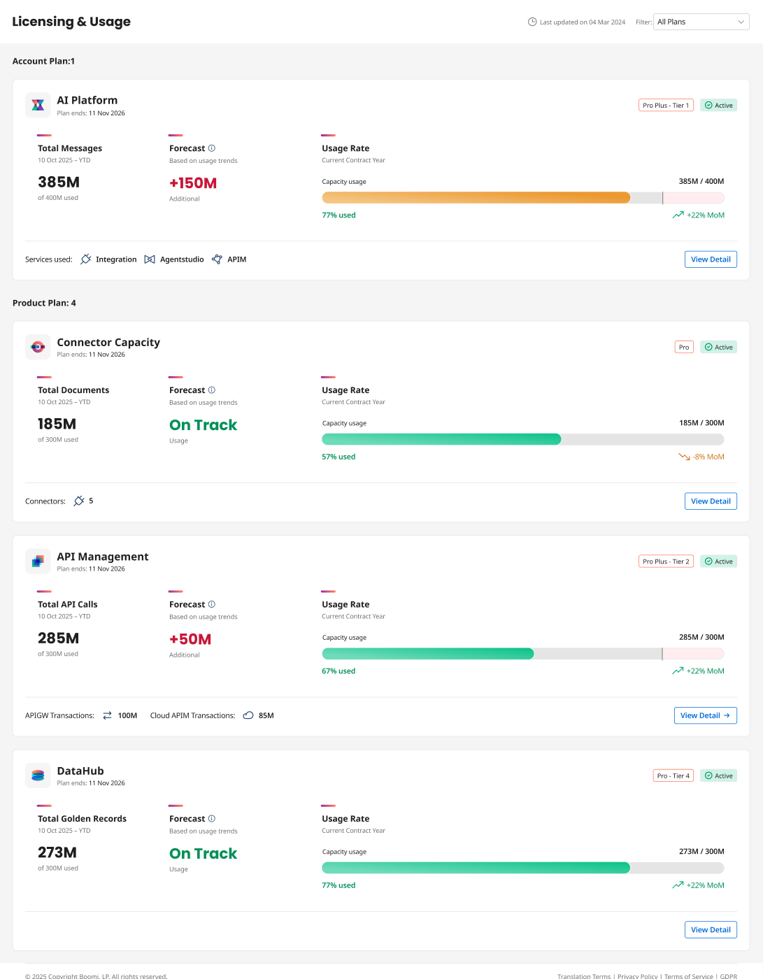Click AI Platform upward trend icon
The height and width of the screenshot is (979, 763).
pos(678,215)
